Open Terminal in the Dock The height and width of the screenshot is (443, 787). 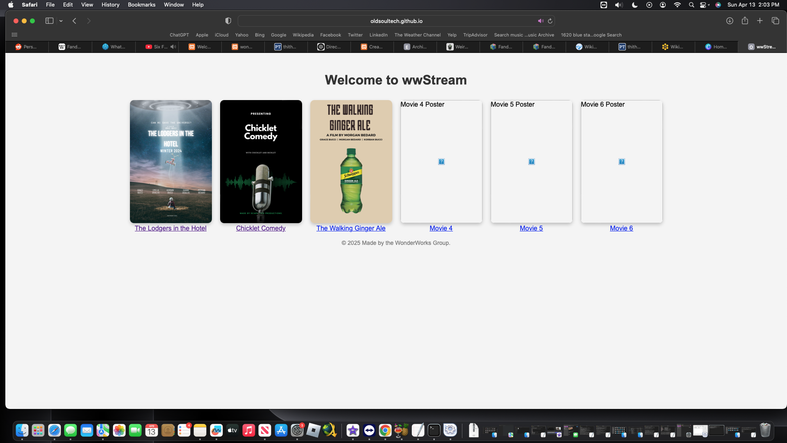coord(434,430)
